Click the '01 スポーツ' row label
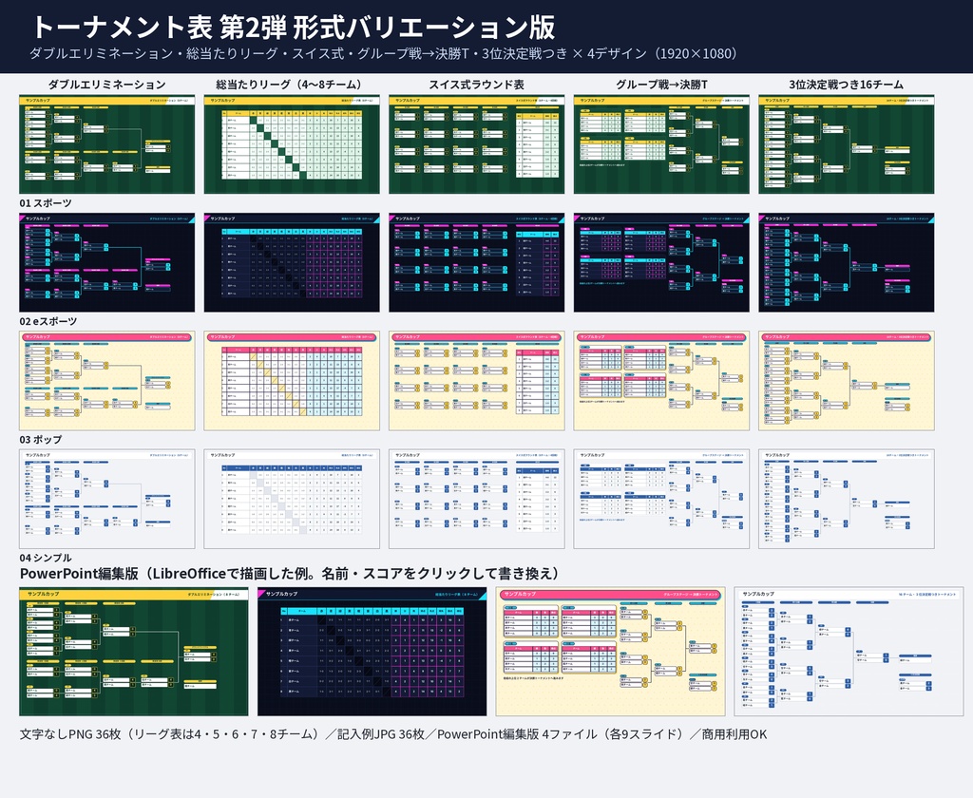The image size is (973, 798). tap(46, 203)
